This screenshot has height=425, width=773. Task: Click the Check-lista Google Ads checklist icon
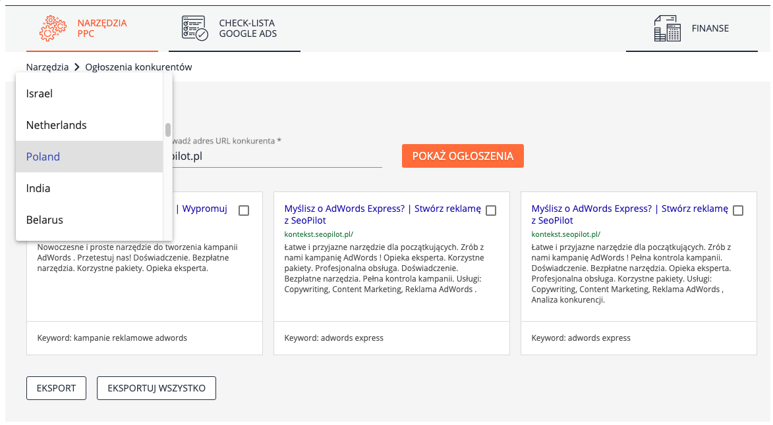pos(194,28)
